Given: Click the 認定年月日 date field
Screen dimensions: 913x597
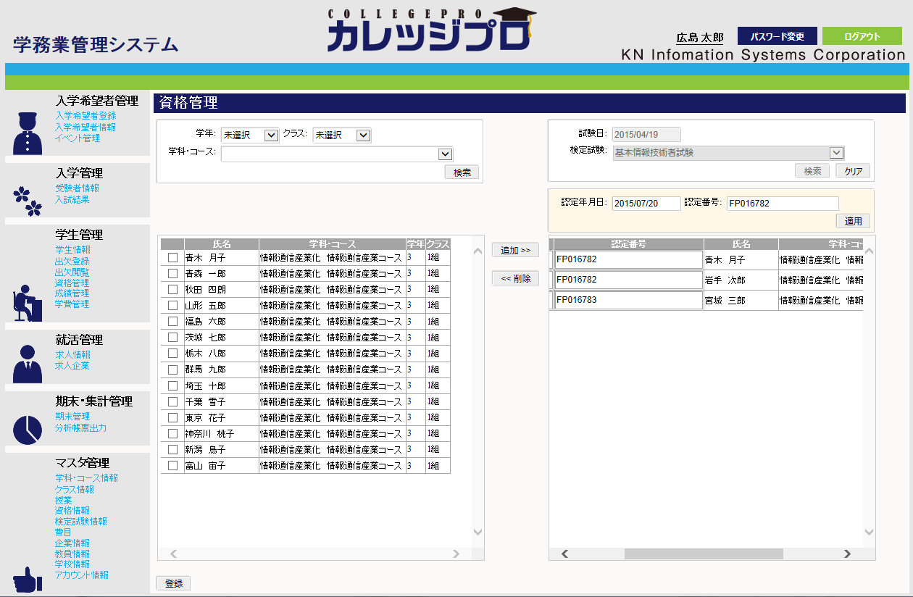Looking at the screenshot, I should point(646,204).
